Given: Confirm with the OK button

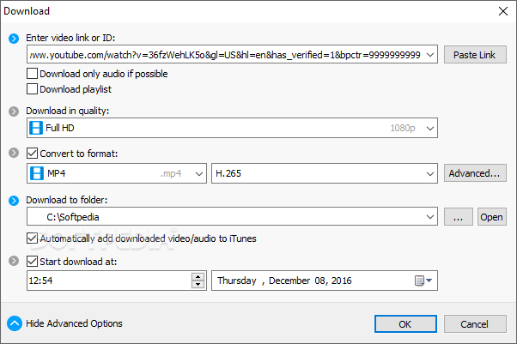Looking at the screenshot, I should point(405,324).
